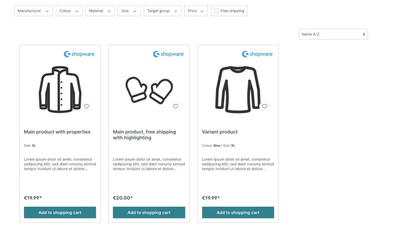Image resolution: width=396 pixels, height=233 pixels.
Task: Click heart icon on mittens product
Action: pyautogui.click(x=176, y=106)
